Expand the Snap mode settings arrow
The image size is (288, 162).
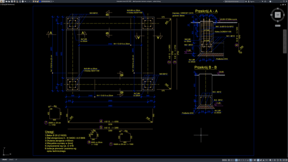(x=234, y=160)
